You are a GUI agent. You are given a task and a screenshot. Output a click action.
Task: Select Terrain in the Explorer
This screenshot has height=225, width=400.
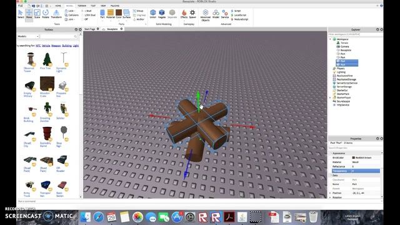pyautogui.click(x=344, y=43)
